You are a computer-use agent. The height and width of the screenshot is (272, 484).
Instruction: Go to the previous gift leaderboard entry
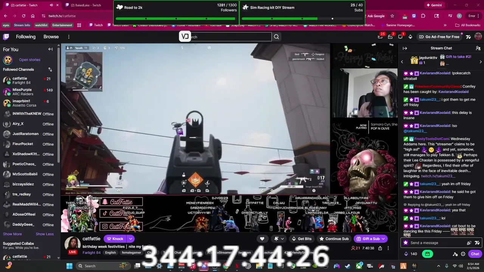pos(402,62)
